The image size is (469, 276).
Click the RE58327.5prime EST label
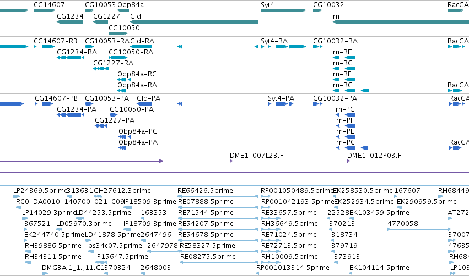coord(207,246)
